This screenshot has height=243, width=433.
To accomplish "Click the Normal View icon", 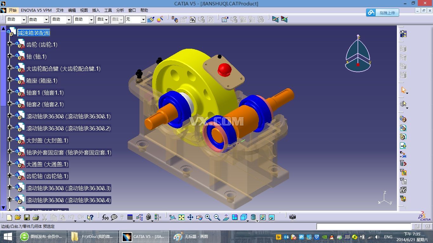I will point(226,217).
